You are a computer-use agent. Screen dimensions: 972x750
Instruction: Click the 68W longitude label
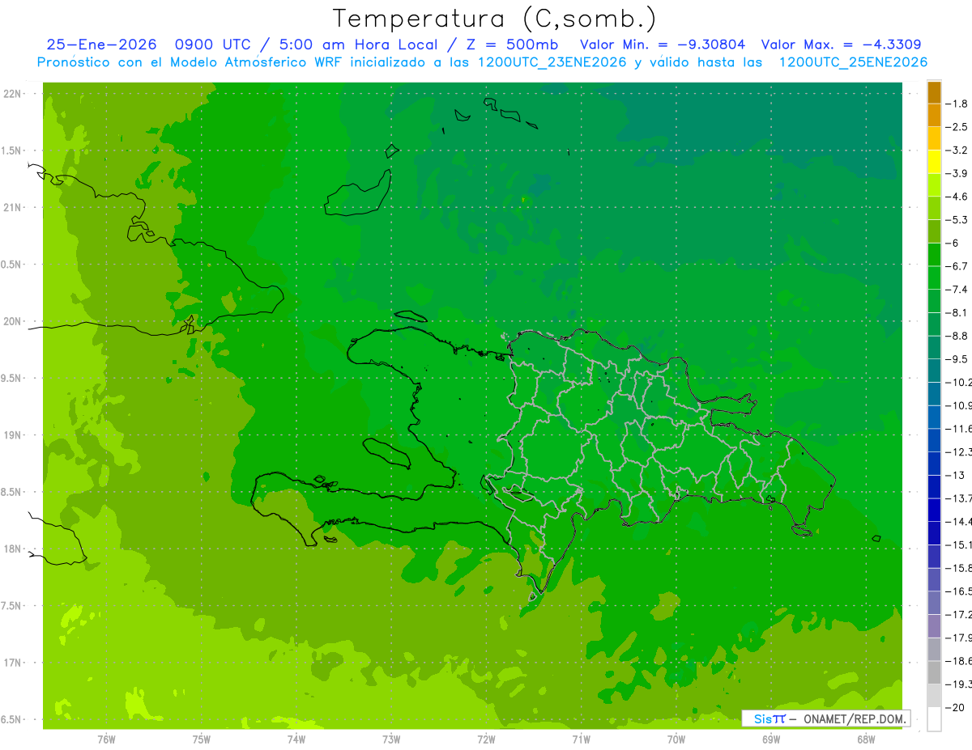(x=866, y=739)
